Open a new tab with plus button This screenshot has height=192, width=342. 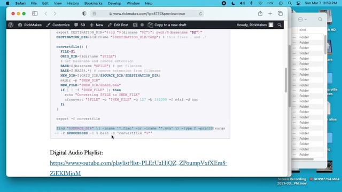coord(270,13)
